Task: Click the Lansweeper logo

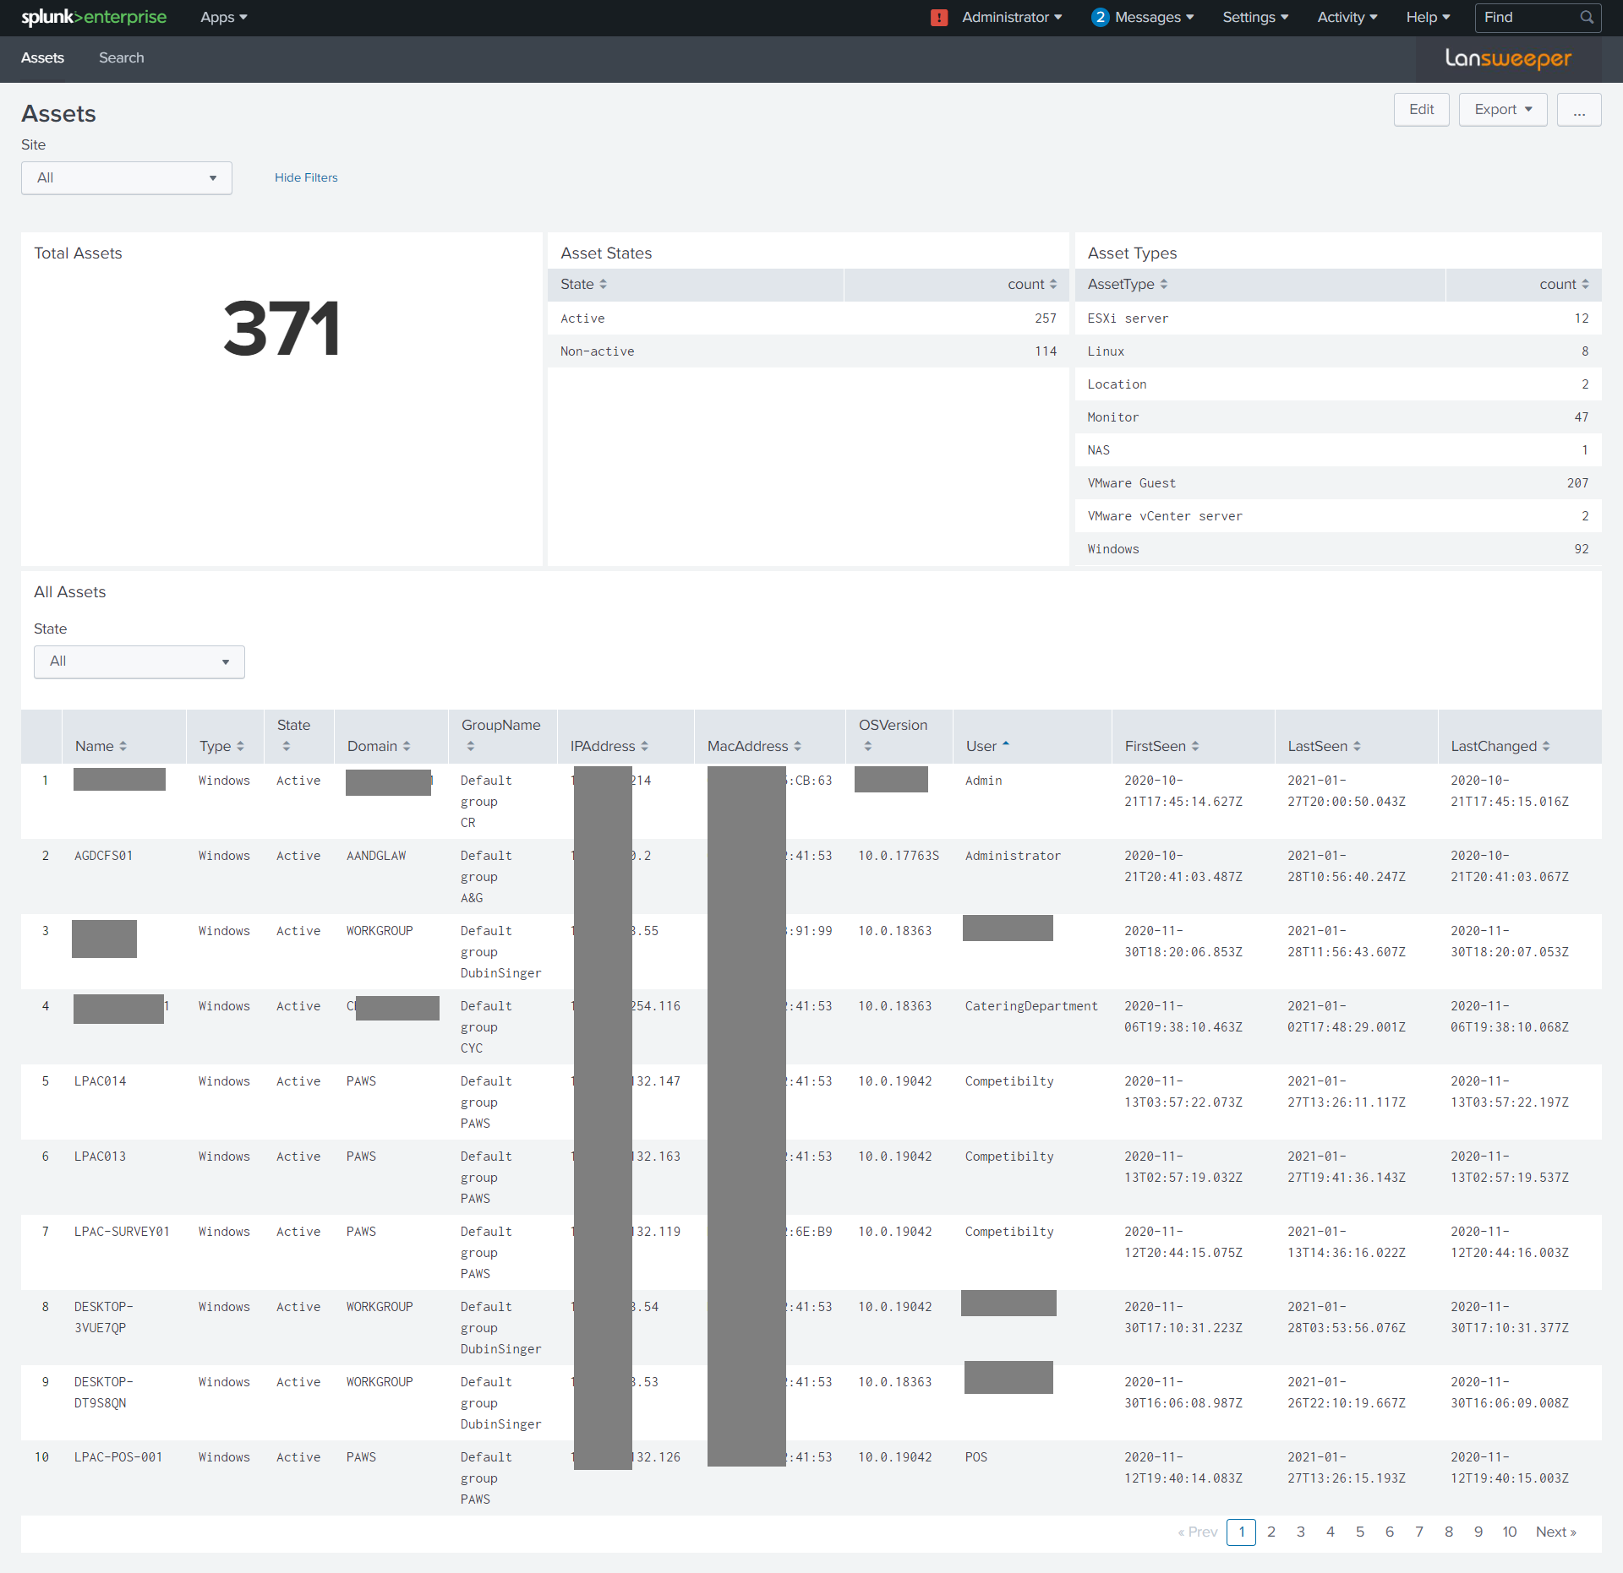Action: tap(1508, 58)
